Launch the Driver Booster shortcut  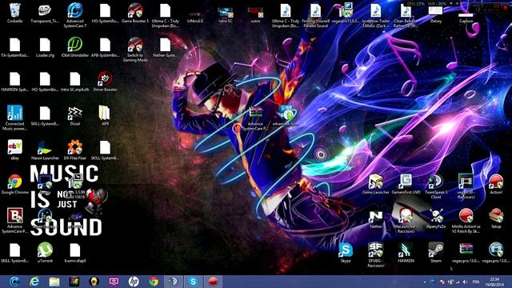105,82
